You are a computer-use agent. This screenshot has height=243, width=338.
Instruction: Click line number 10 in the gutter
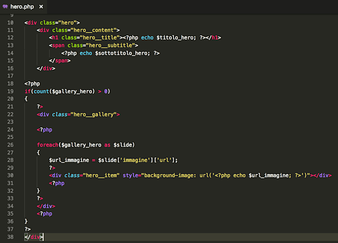pyautogui.click(x=10, y=22)
